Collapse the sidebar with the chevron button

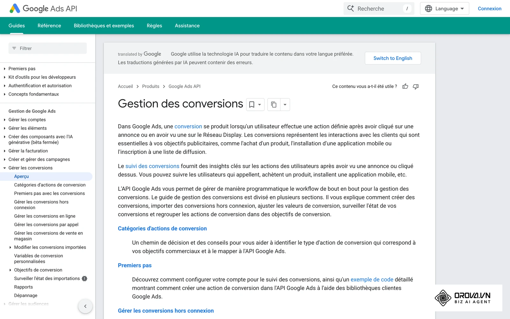pos(85,306)
